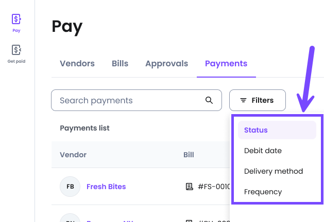Click the Bill column header
The width and height of the screenshot is (324, 222).
(x=189, y=155)
